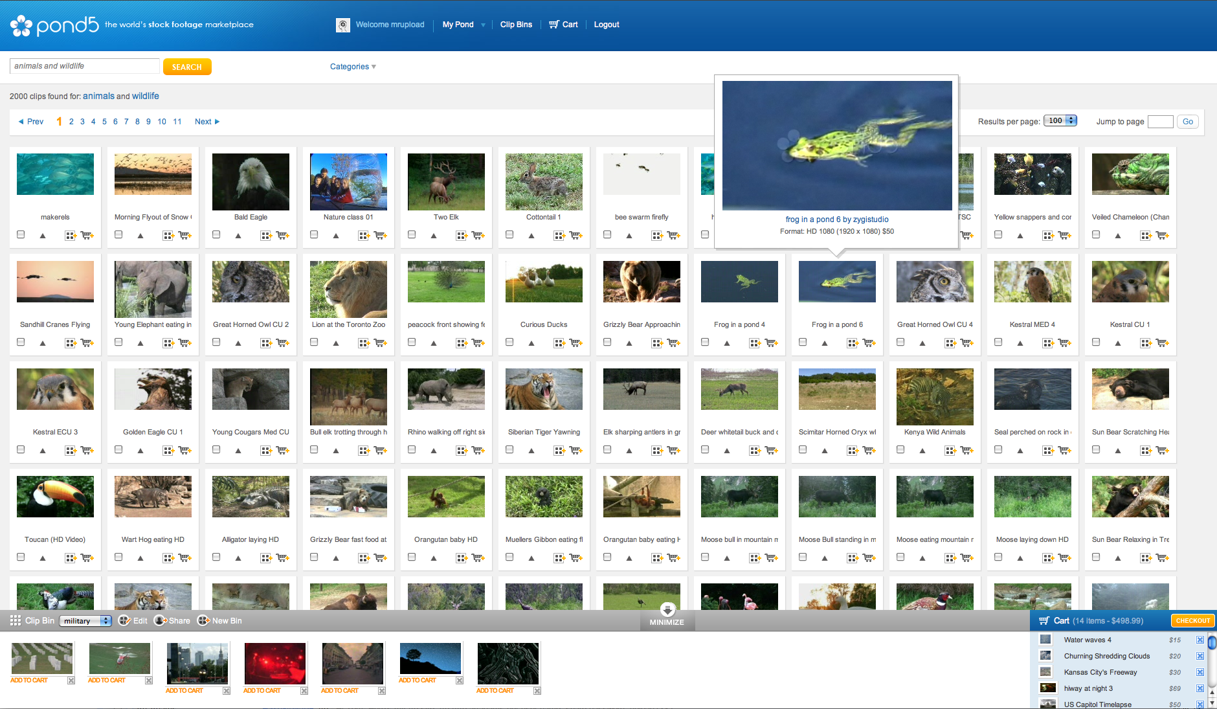Tick the Kestral MED 4 checkbox

click(x=998, y=342)
